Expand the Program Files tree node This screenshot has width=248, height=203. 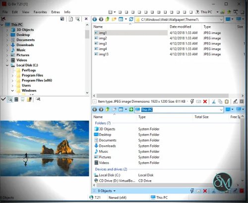(x=12, y=75)
